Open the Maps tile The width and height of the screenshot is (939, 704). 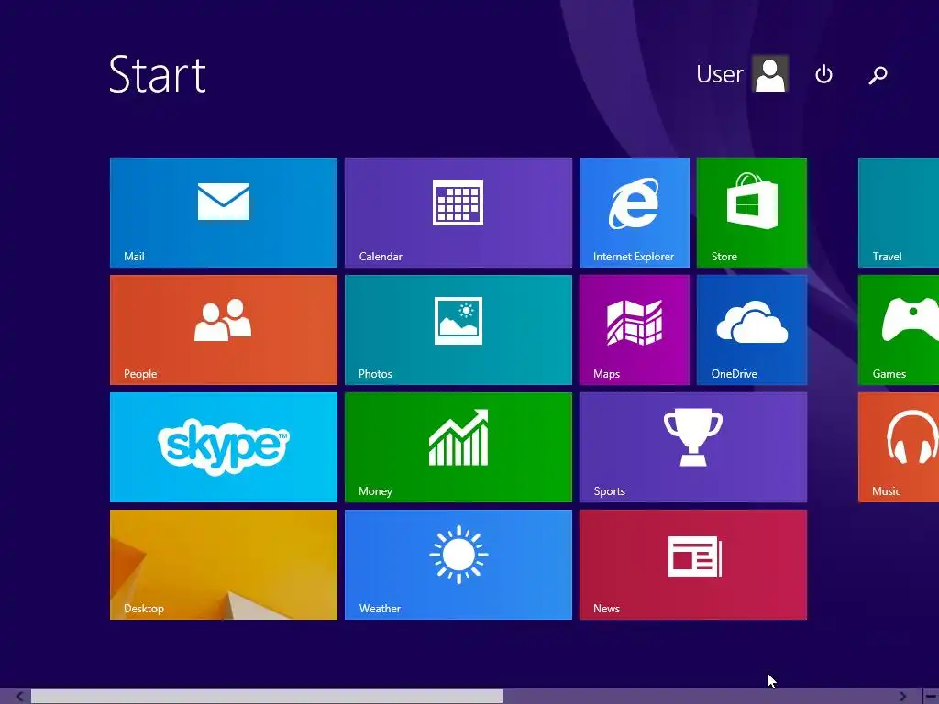(x=635, y=330)
